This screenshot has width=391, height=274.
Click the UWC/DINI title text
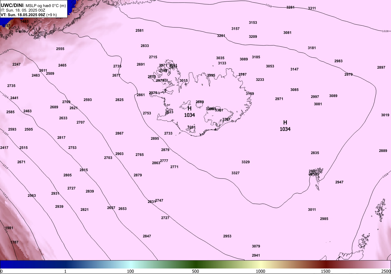pos(12,5)
